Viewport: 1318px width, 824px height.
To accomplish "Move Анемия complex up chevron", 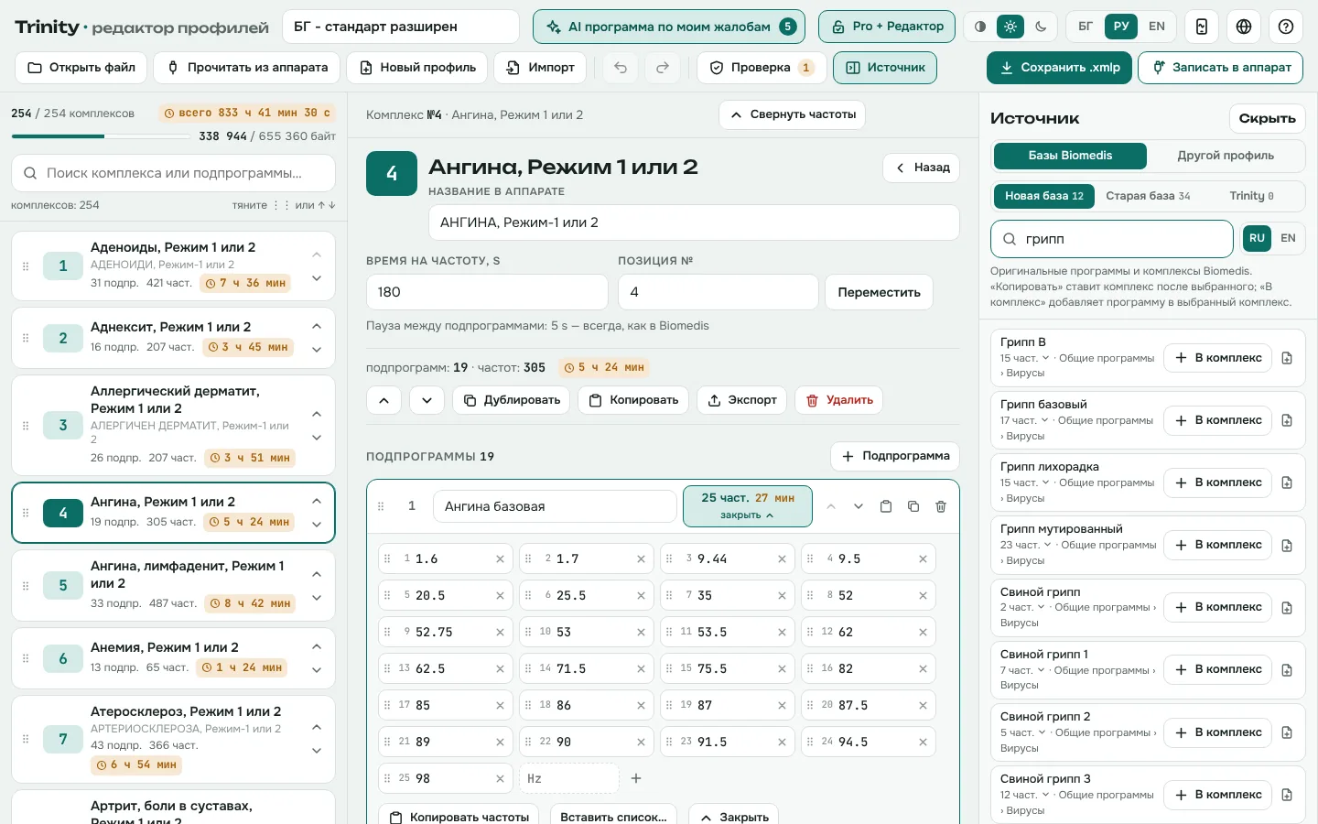I will pyautogui.click(x=317, y=646).
